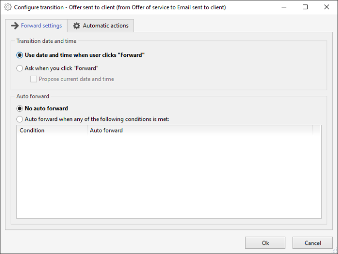
Task: Click inside the empty conditions list
Action: (x=169, y=176)
